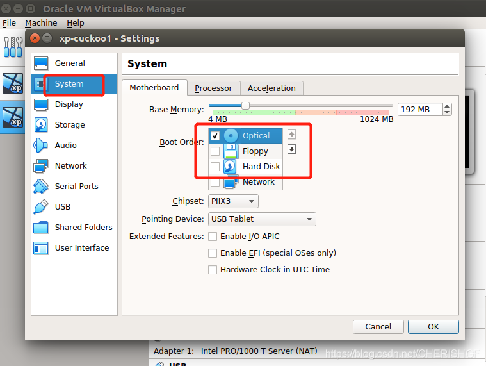Viewport: 486px width, 366px height.
Task: Select the first XP virtual machine icon
Action: [13, 83]
